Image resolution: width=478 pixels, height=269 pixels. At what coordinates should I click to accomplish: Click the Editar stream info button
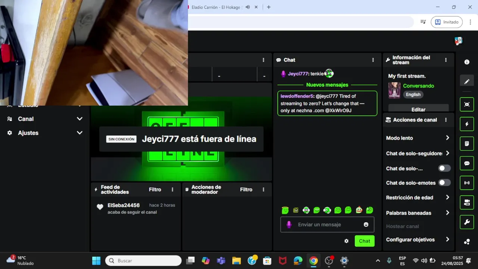pyautogui.click(x=418, y=109)
